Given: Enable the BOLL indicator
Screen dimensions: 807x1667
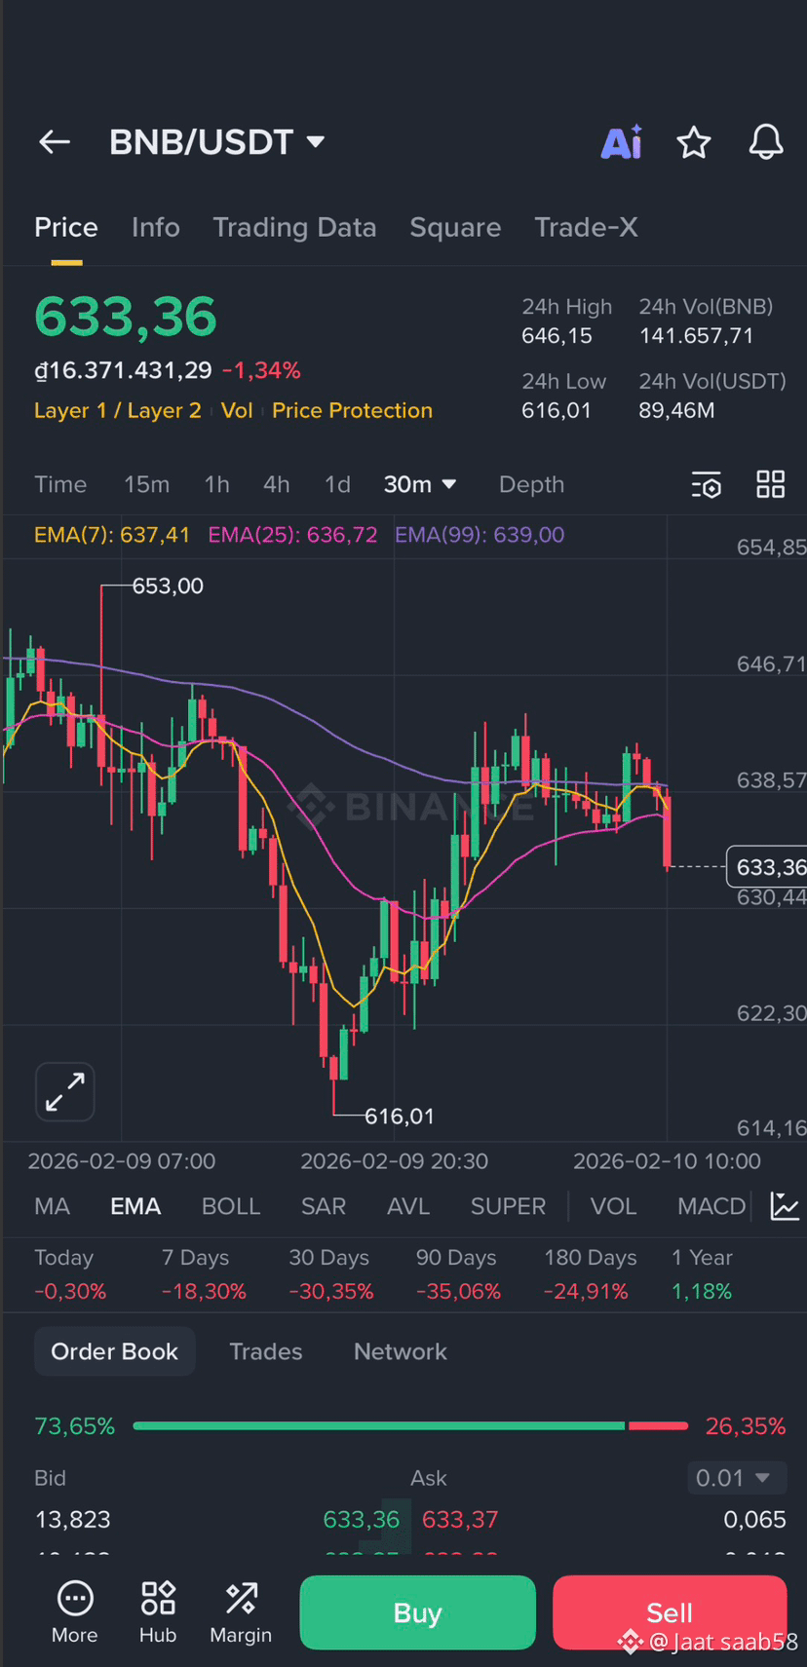Looking at the screenshot, I should pyautogui.click(x=231, y=1206).
